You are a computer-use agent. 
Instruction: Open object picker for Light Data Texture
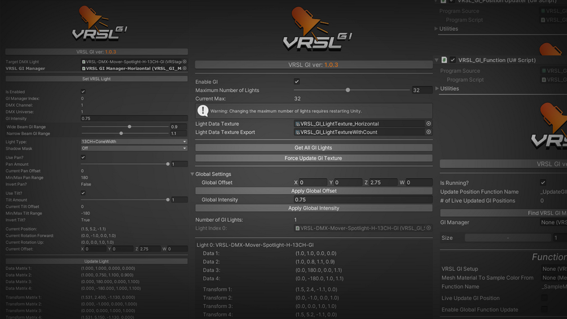429,124
